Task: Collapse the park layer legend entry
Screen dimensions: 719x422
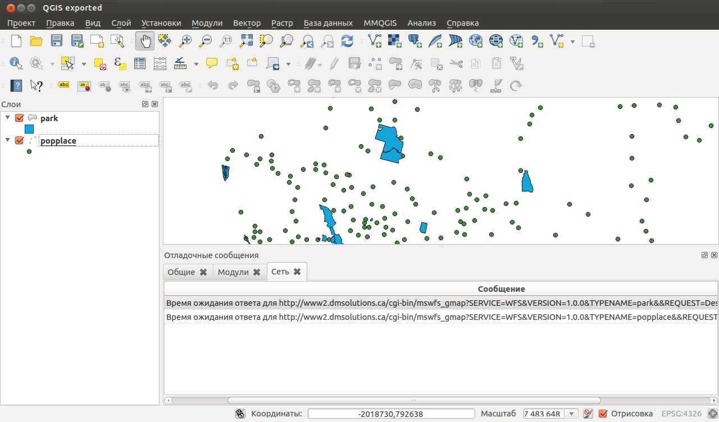Action: coord(8,118)
